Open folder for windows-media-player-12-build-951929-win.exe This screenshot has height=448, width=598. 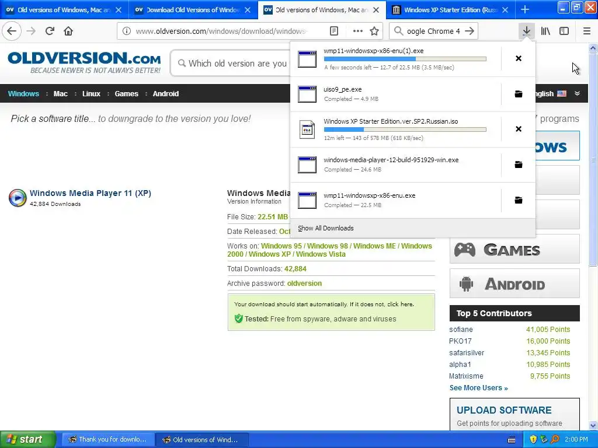(519, 164)
